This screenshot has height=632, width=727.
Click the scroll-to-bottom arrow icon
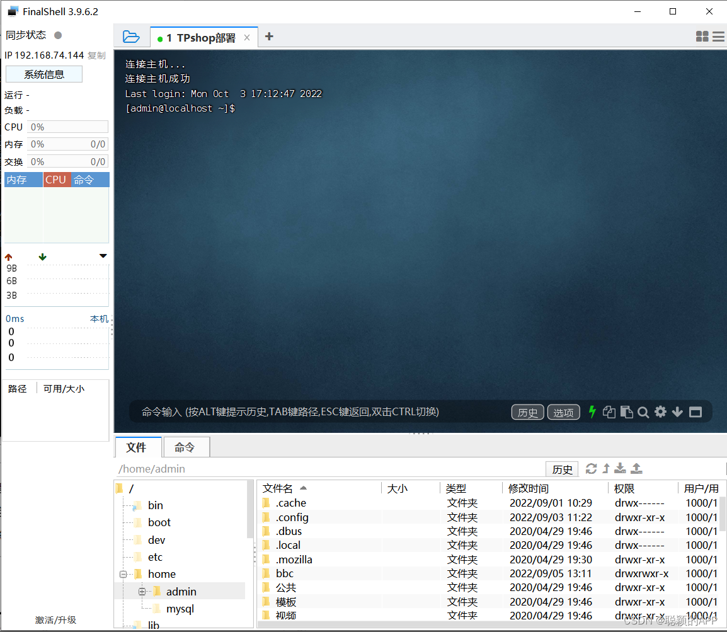pyautogui.click(x=677, y=411)
